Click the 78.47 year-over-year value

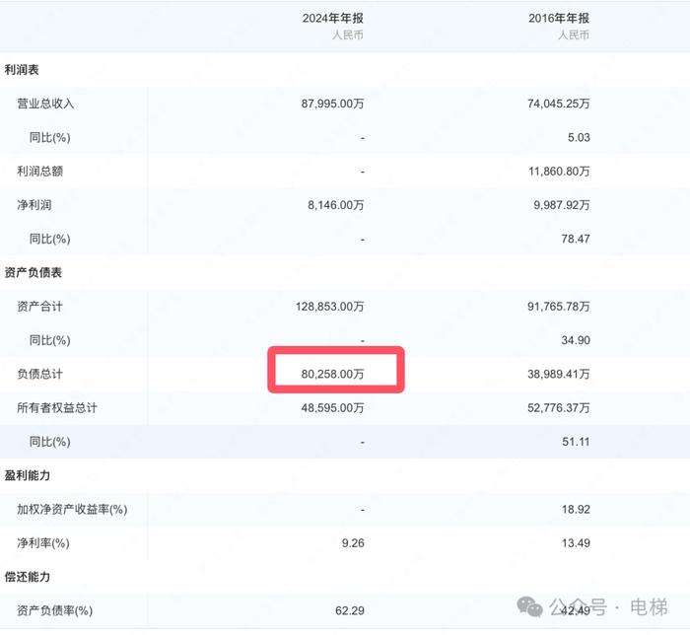[576, 239]
